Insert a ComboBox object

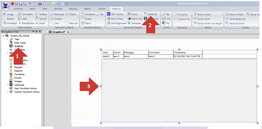(x=26, y=14)
